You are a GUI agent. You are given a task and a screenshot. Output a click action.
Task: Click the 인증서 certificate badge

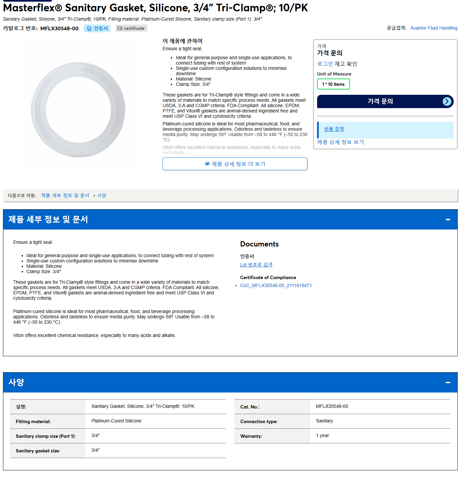point(97,29)
